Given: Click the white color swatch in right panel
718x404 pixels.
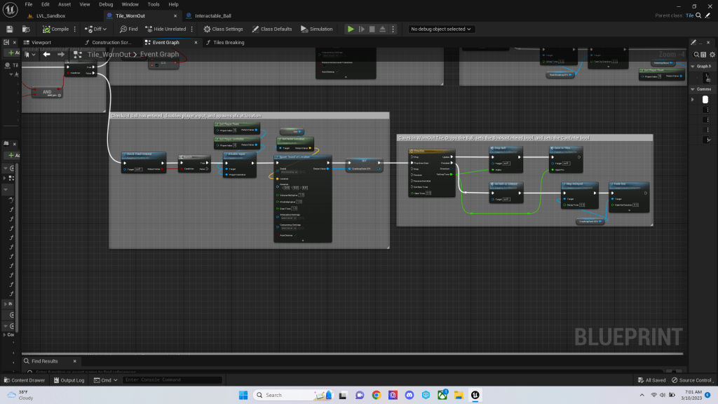Looking at the screenshot, I should (705, 100).
